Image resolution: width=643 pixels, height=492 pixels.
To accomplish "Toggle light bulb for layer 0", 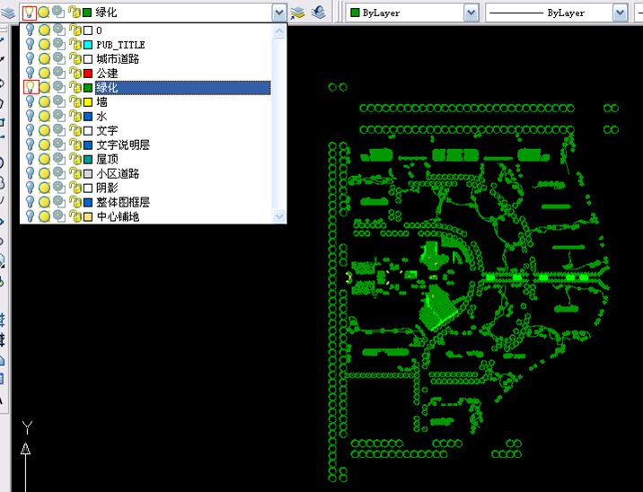I will point(30,30).
